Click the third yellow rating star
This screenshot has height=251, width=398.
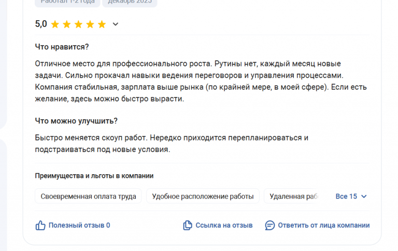coord(78,24)
